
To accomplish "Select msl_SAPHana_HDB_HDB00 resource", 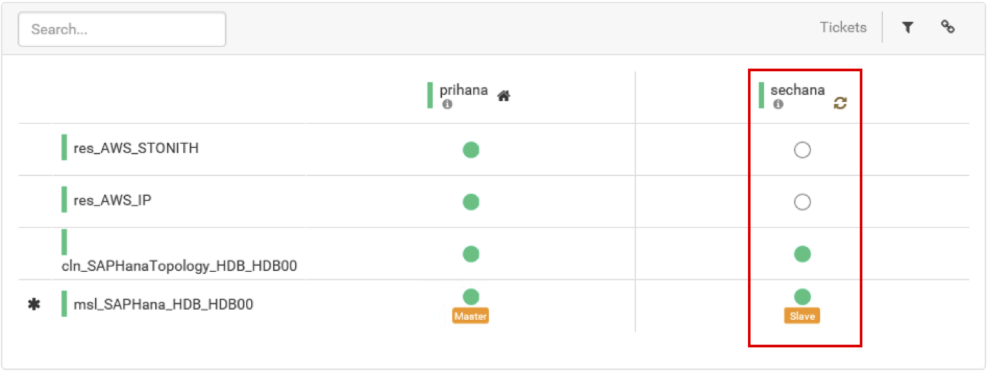I will click(163, 304).
